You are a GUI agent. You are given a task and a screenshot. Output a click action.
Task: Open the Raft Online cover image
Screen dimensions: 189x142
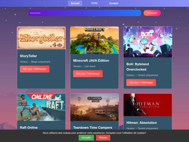(x=41, y=107)
